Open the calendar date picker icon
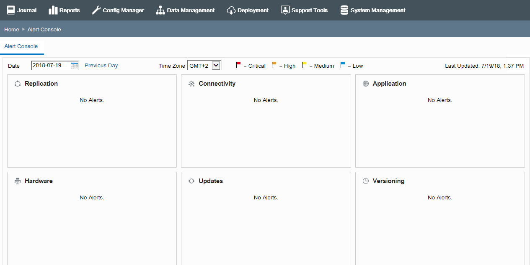 point(75,65)
